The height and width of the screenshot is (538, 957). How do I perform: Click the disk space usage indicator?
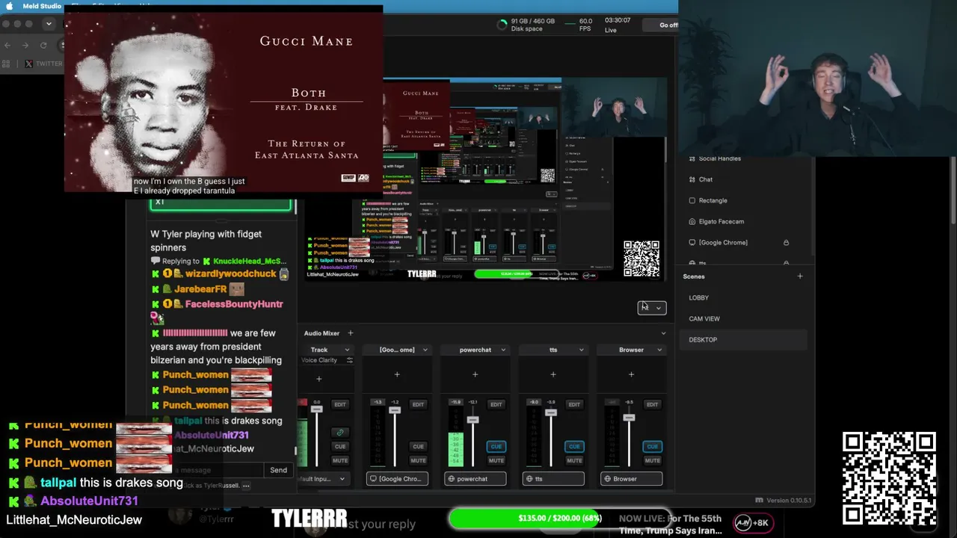coord(526,25)
